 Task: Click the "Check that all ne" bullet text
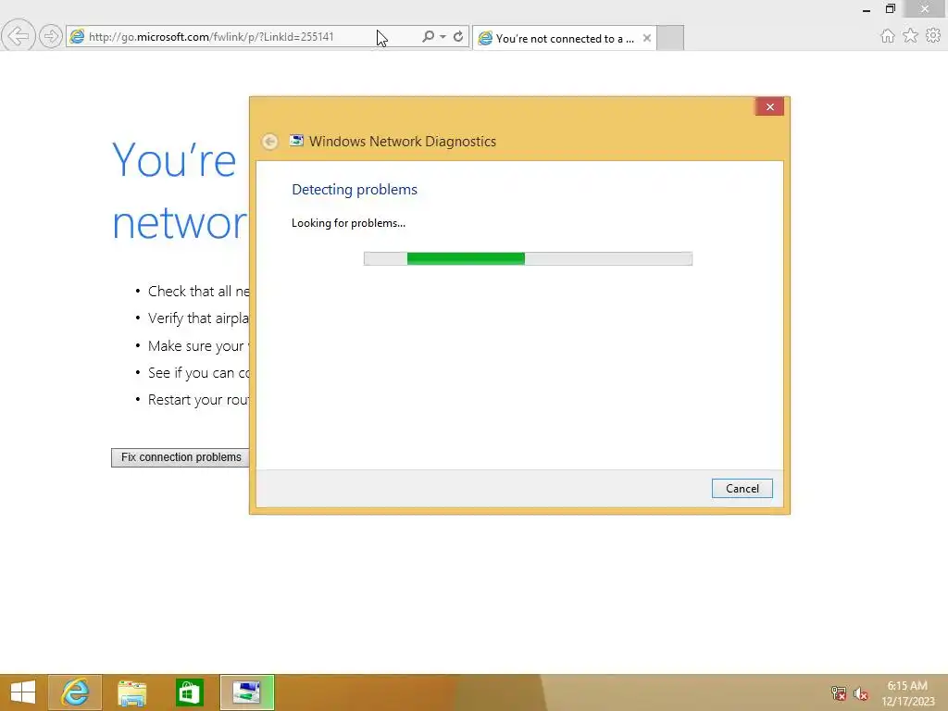click(x=198, y=291)
